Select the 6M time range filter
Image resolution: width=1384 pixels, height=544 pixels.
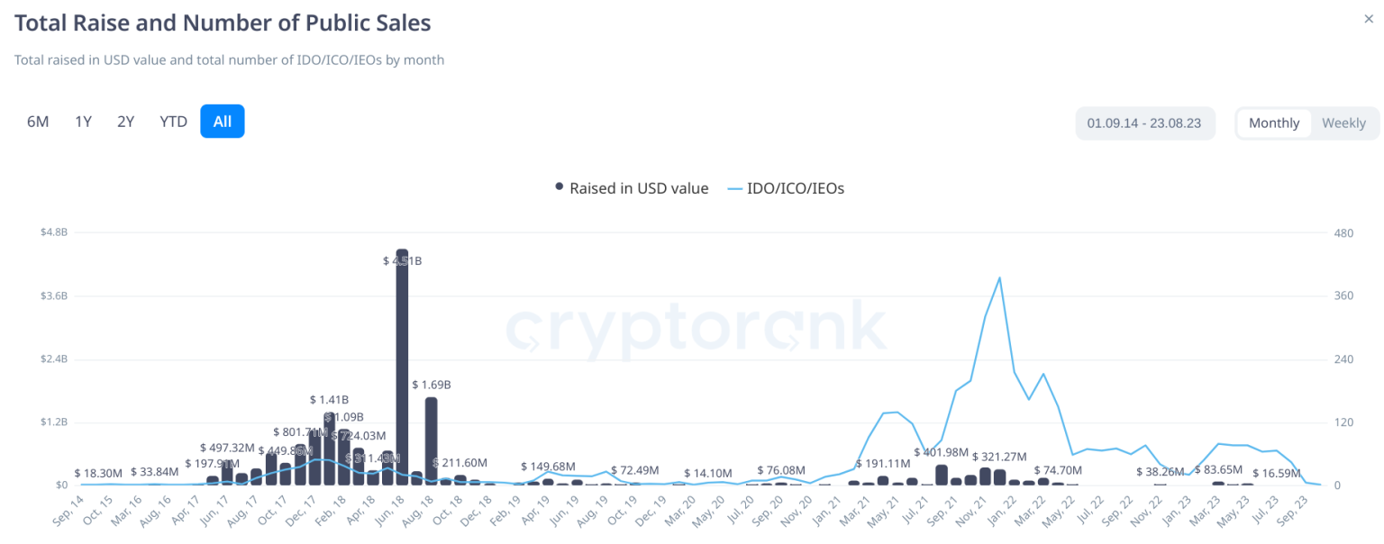(38, 121)
